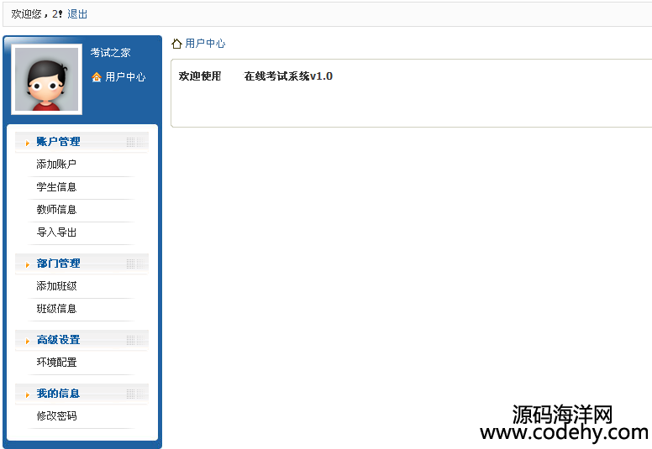Click the 考试之家 title text
The width and height of the screenshot is (652, 449).
(x=111, y=53)
